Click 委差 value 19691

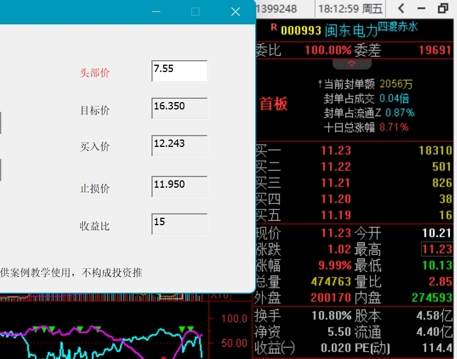(x=435, y=50)
